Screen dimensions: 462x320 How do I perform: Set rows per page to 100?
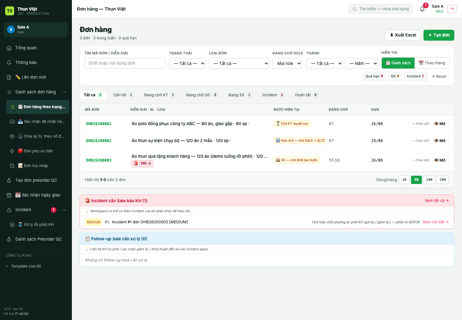429,180
